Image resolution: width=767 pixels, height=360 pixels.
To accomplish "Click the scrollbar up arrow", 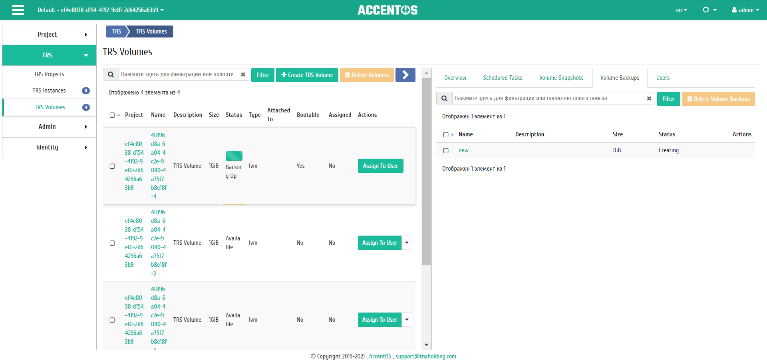I will pos(426,73).
